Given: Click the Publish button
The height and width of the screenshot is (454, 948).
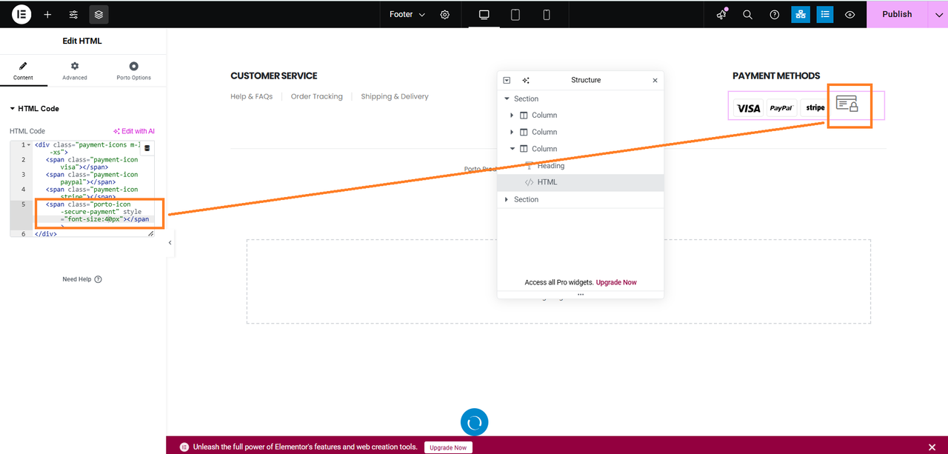Looking at the screenshot, I should coord(897,14).
